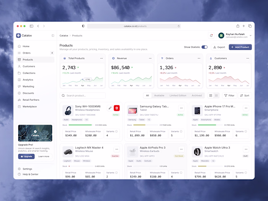This screenshot has width=268, height=201.
Task: Click the Catalox logo icon in sidebar
Action: coord(18,35)
